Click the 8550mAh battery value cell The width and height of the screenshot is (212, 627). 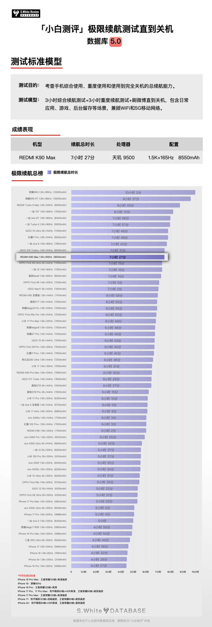(189, 158)
